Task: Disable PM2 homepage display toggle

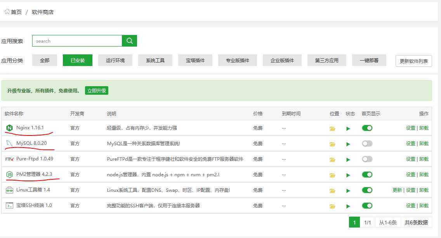Action: pyautogui.click(x=367, y=174)
